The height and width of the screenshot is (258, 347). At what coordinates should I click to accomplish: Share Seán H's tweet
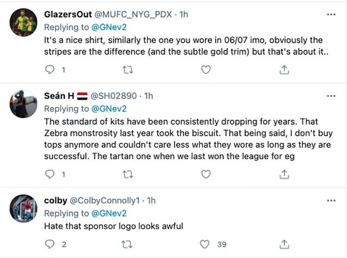click(284, 174)
